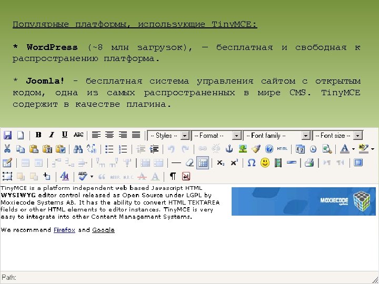Click the Unlink broken chain icon
Screen dimensions: 379x284
(x=216, y=149)
